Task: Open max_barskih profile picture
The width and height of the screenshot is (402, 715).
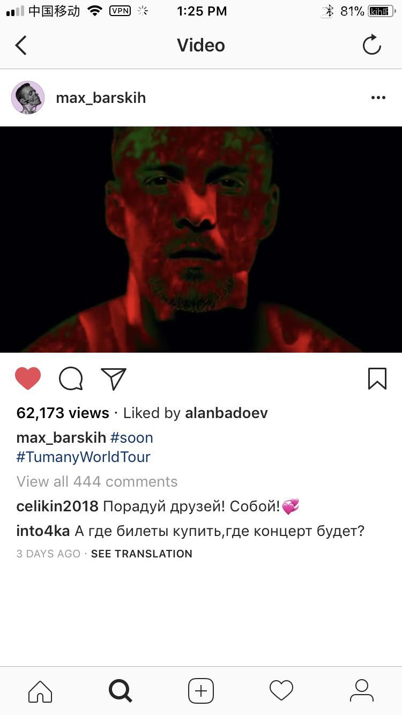Action: [28, 98]
